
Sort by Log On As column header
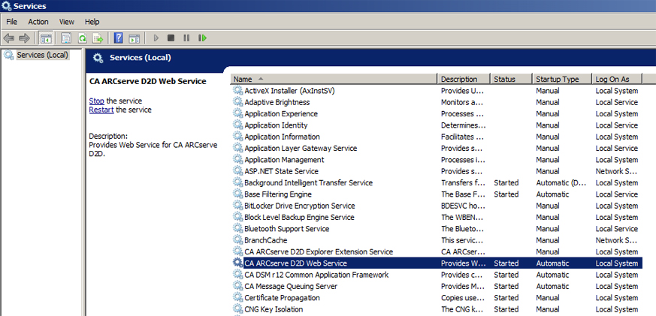pos(617,79)
